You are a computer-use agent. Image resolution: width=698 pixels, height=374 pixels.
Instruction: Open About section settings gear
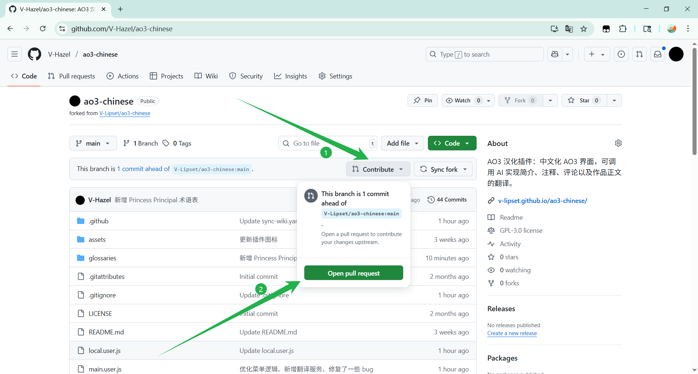(618, 143)
